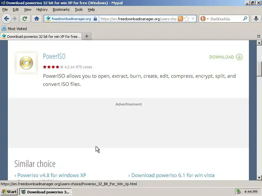The width and height of the screenshot is (262, 196).
Task: Click the 'Similar choice' heading
Action: click(35, 164)
